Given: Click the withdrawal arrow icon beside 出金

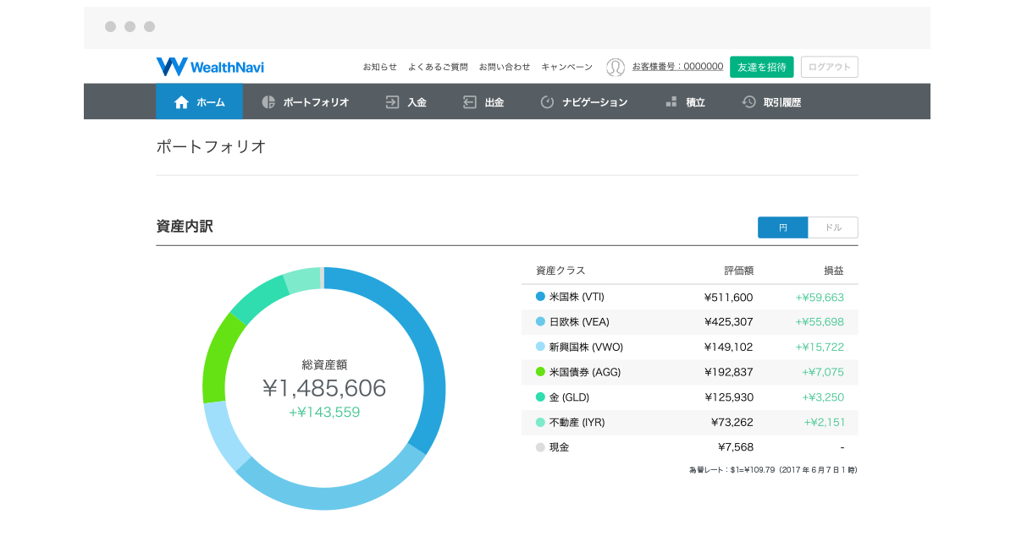Looking at the screenshot, I should coord(470,102).
